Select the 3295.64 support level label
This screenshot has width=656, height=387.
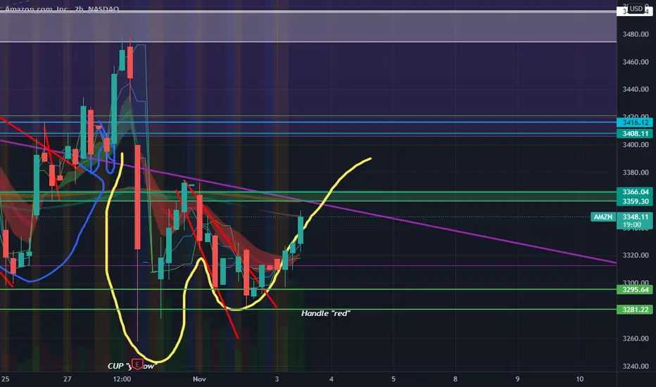coord(635,289)
